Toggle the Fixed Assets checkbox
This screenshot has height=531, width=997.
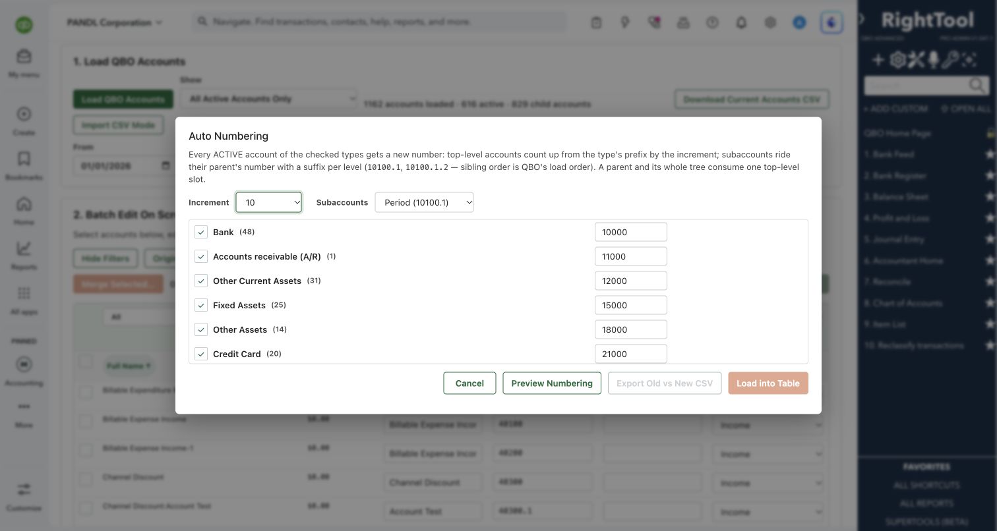click(201, 305)
